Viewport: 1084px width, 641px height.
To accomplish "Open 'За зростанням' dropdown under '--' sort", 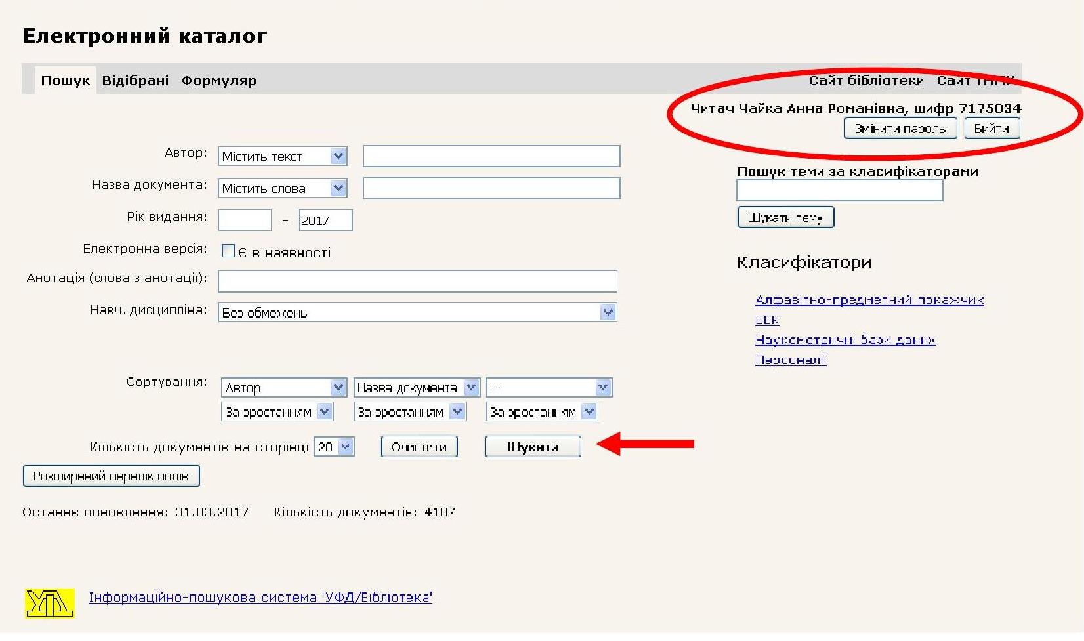I will tap(542, 412).
